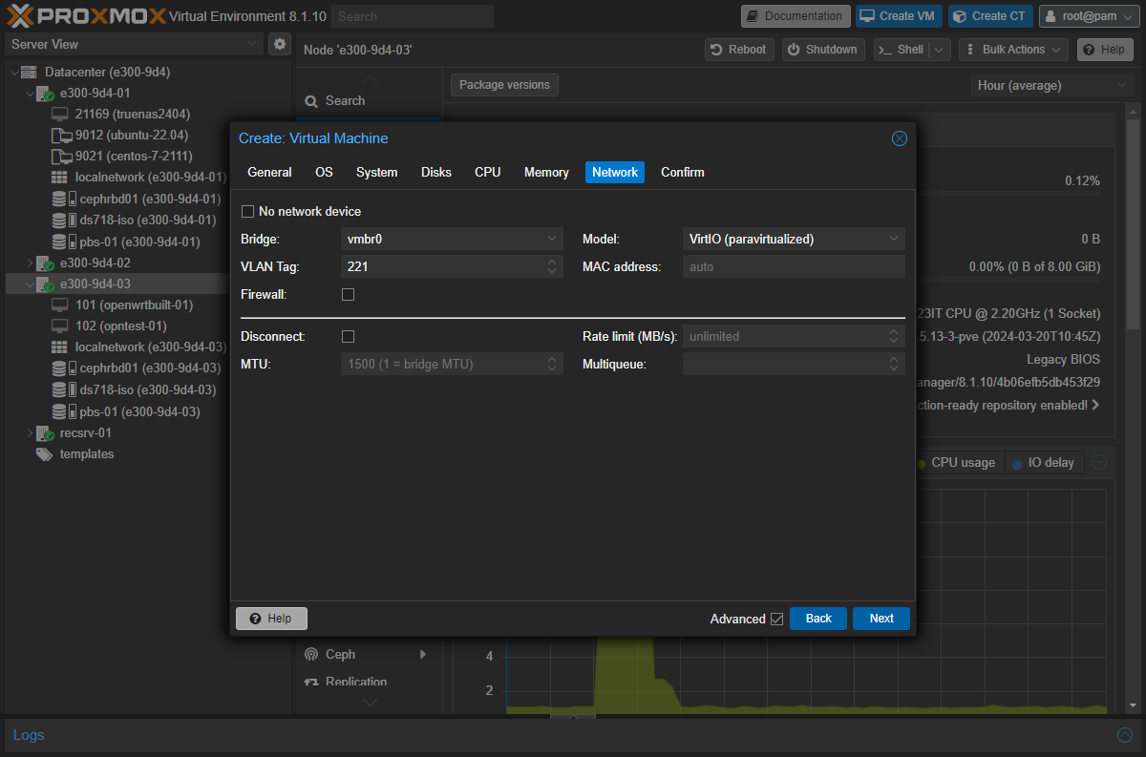Select the templates tag icon

pyautogui.click(x=44, y=454)
